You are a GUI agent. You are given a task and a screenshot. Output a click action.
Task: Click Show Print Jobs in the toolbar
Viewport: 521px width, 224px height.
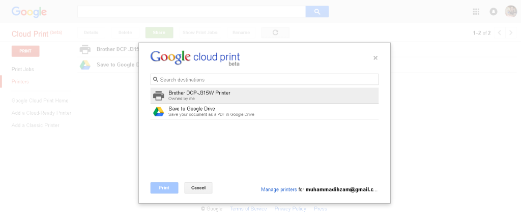200,33
